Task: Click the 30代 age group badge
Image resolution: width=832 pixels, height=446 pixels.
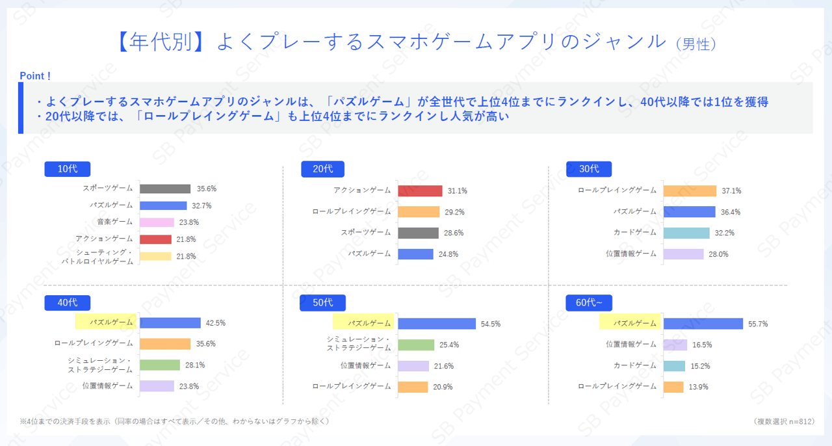Action: tap(589, 169)
